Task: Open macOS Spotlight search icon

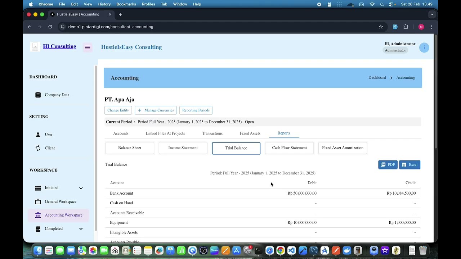Action: [x=382, y=4]
